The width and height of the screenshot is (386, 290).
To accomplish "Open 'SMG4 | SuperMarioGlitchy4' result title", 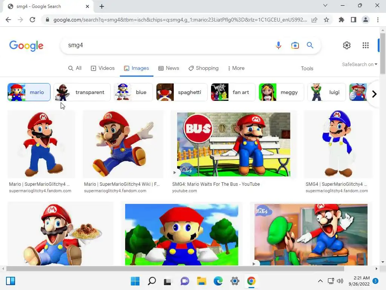I will click(x=336, y=184).
